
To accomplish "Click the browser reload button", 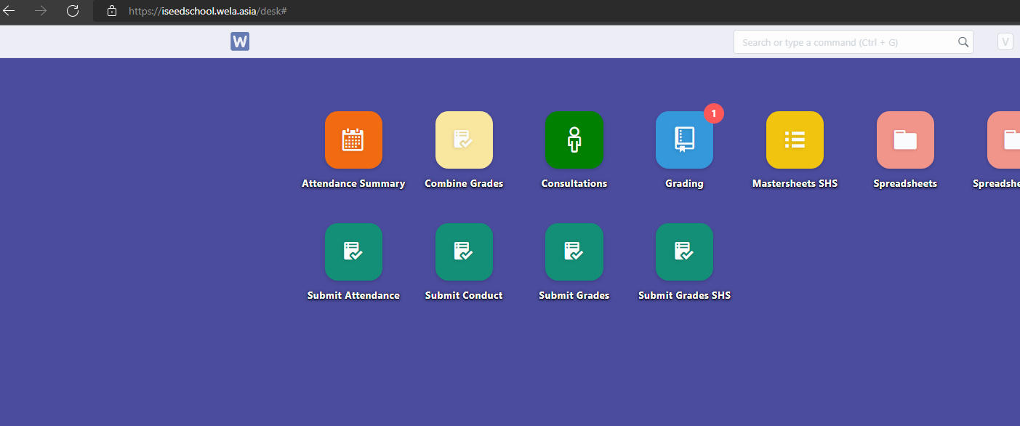I will coord(73,11).
